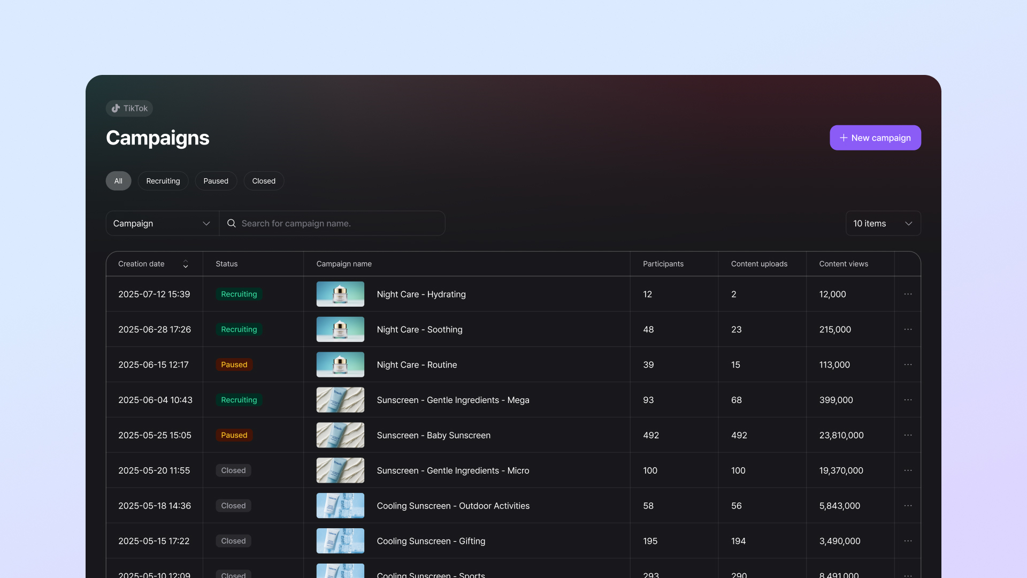Open row actions for Night Care - Routine
The height and width of the screenshot is (578, 1027).
(x=908, y=364)
